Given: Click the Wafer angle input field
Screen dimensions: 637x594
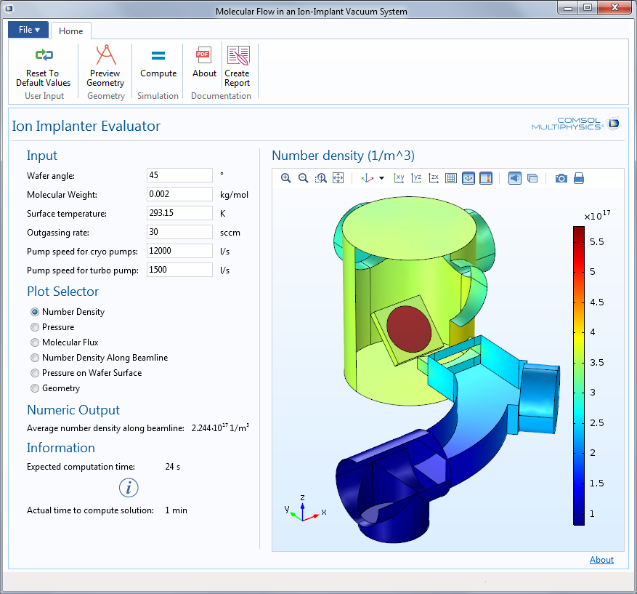Looking at the screenshot, I should click(179, 175).
